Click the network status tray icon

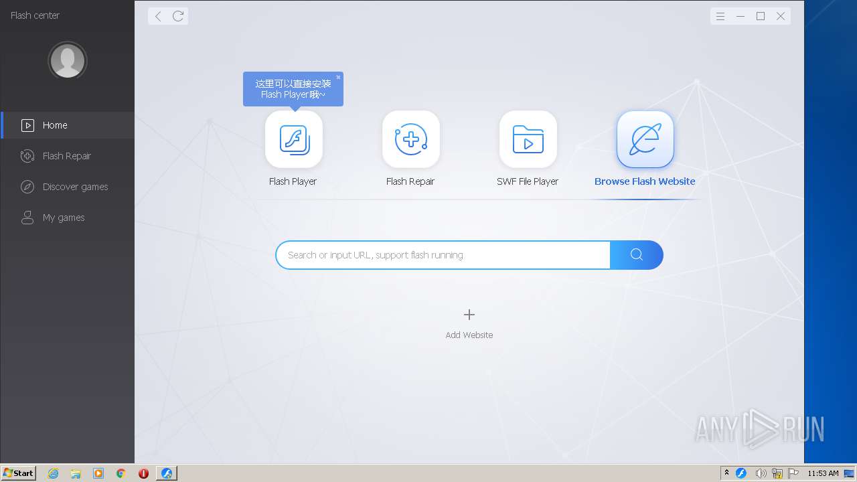(x=777, y=473)
